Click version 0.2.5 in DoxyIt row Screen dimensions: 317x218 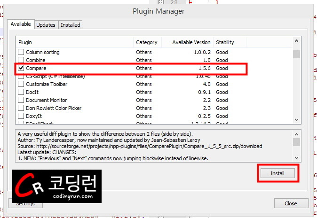pos(204,116)
